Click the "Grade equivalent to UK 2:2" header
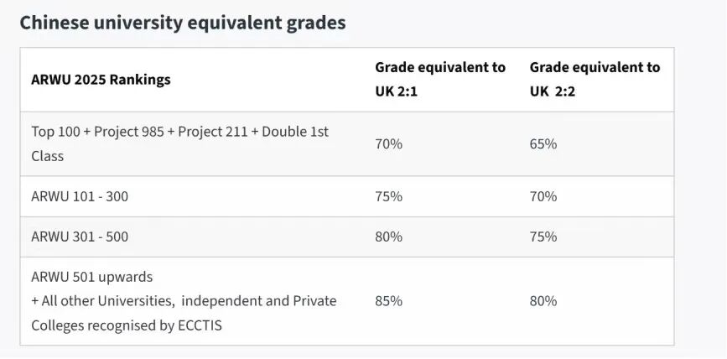 click(x=595, y=79)
